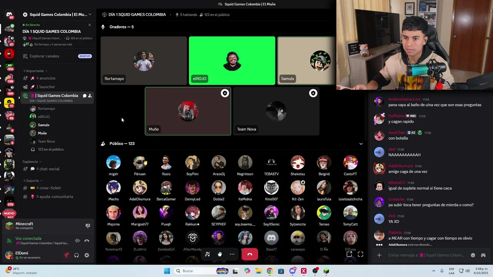Select elROJO speaker tile

coord(232,60)
